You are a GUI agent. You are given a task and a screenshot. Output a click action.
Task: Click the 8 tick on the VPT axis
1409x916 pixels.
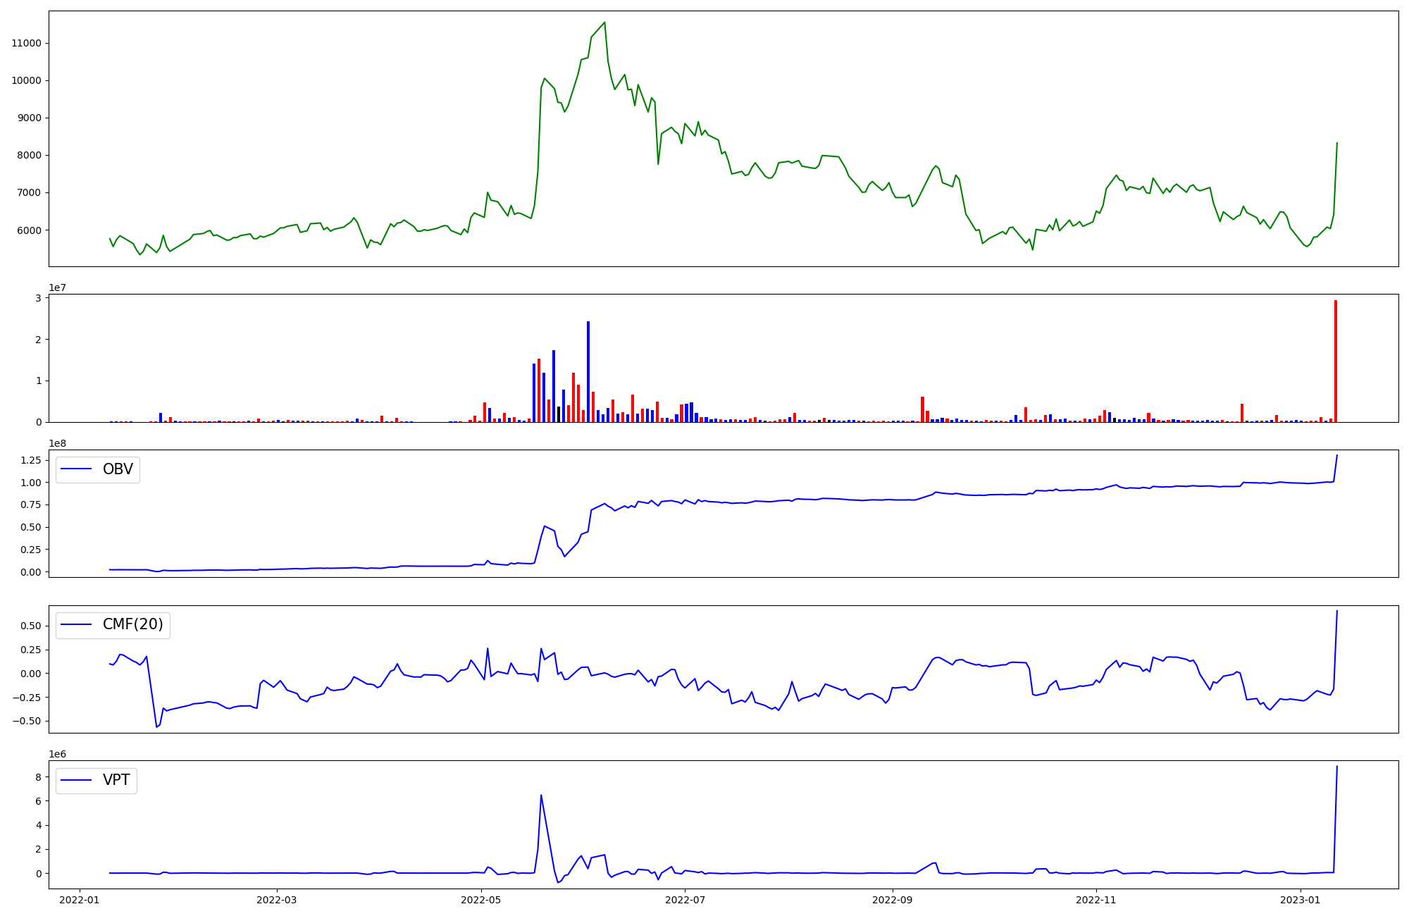[39, 777]
